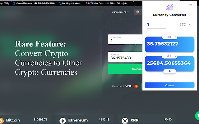Add another currency with the plus button

(169, 71)
